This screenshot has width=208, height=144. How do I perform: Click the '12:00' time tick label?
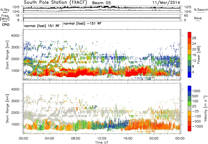[x=102, y=139]
